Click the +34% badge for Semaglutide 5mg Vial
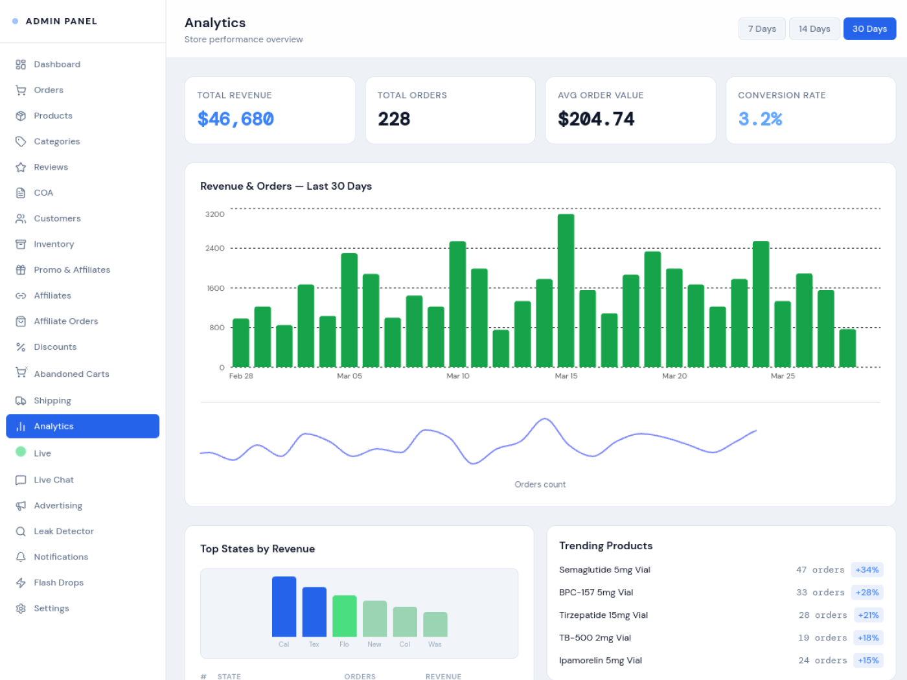907x680 pixels. tap(867, 569)
